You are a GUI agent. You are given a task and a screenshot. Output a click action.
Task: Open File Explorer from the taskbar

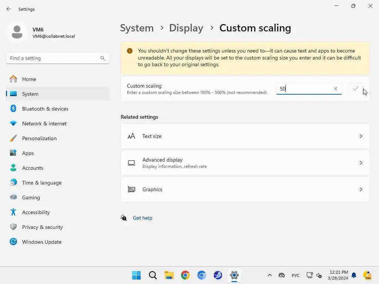point(169,275)
